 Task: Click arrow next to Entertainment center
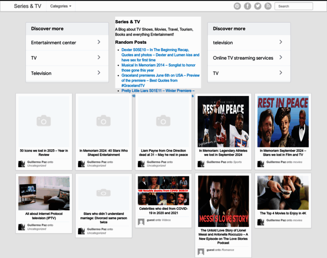99,42
